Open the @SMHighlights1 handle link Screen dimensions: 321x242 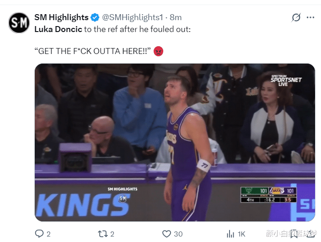tap(132, 17)
